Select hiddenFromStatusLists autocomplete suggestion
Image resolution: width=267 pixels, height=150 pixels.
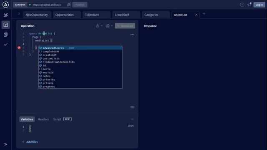[x=81, y=62]
